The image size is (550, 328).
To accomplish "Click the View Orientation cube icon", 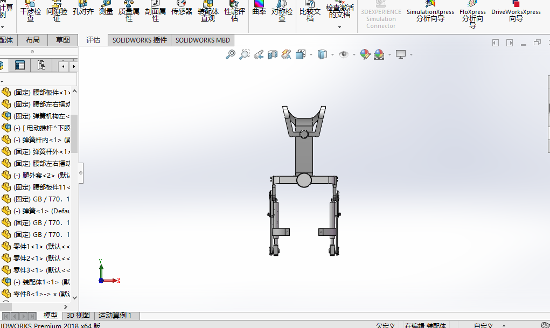I will tap(301, 54).
